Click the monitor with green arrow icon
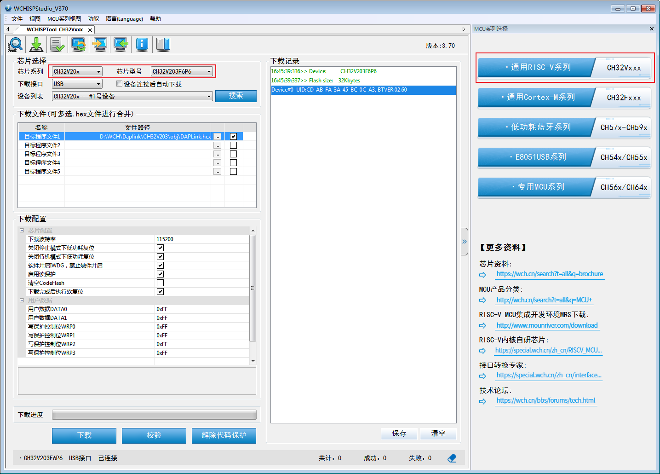660x474 pixels. (121, 45)
